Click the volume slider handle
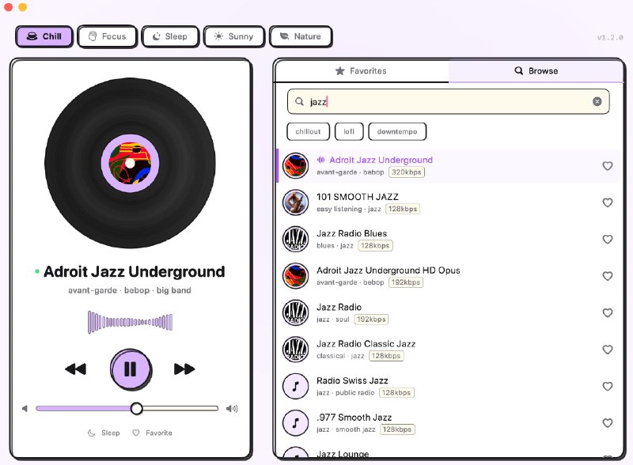Viewport: 633px width, 465px height. (137, 408)
